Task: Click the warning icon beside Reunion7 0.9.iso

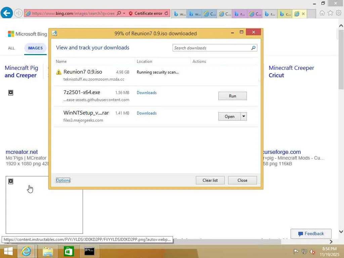Action: [58, 72]
